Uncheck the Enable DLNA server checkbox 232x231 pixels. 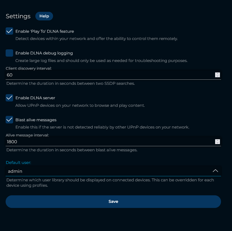9,98
